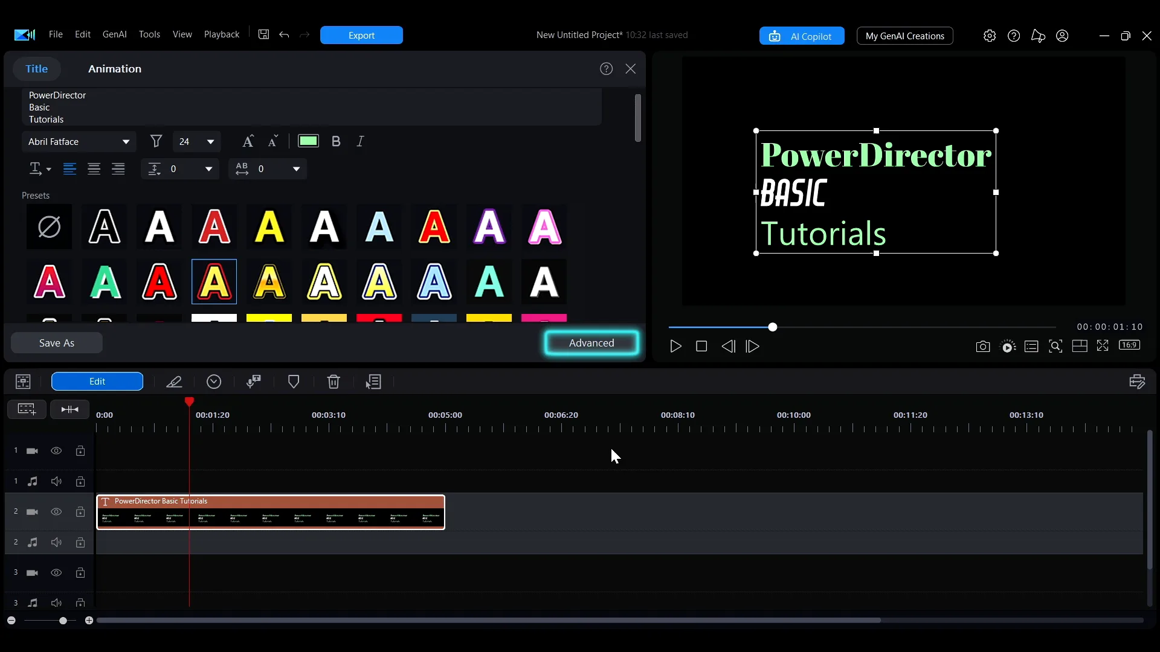This screenshot has width=1160, height=652.
Task: Hide video track 2 eye icon
Action: coord(56,512)
